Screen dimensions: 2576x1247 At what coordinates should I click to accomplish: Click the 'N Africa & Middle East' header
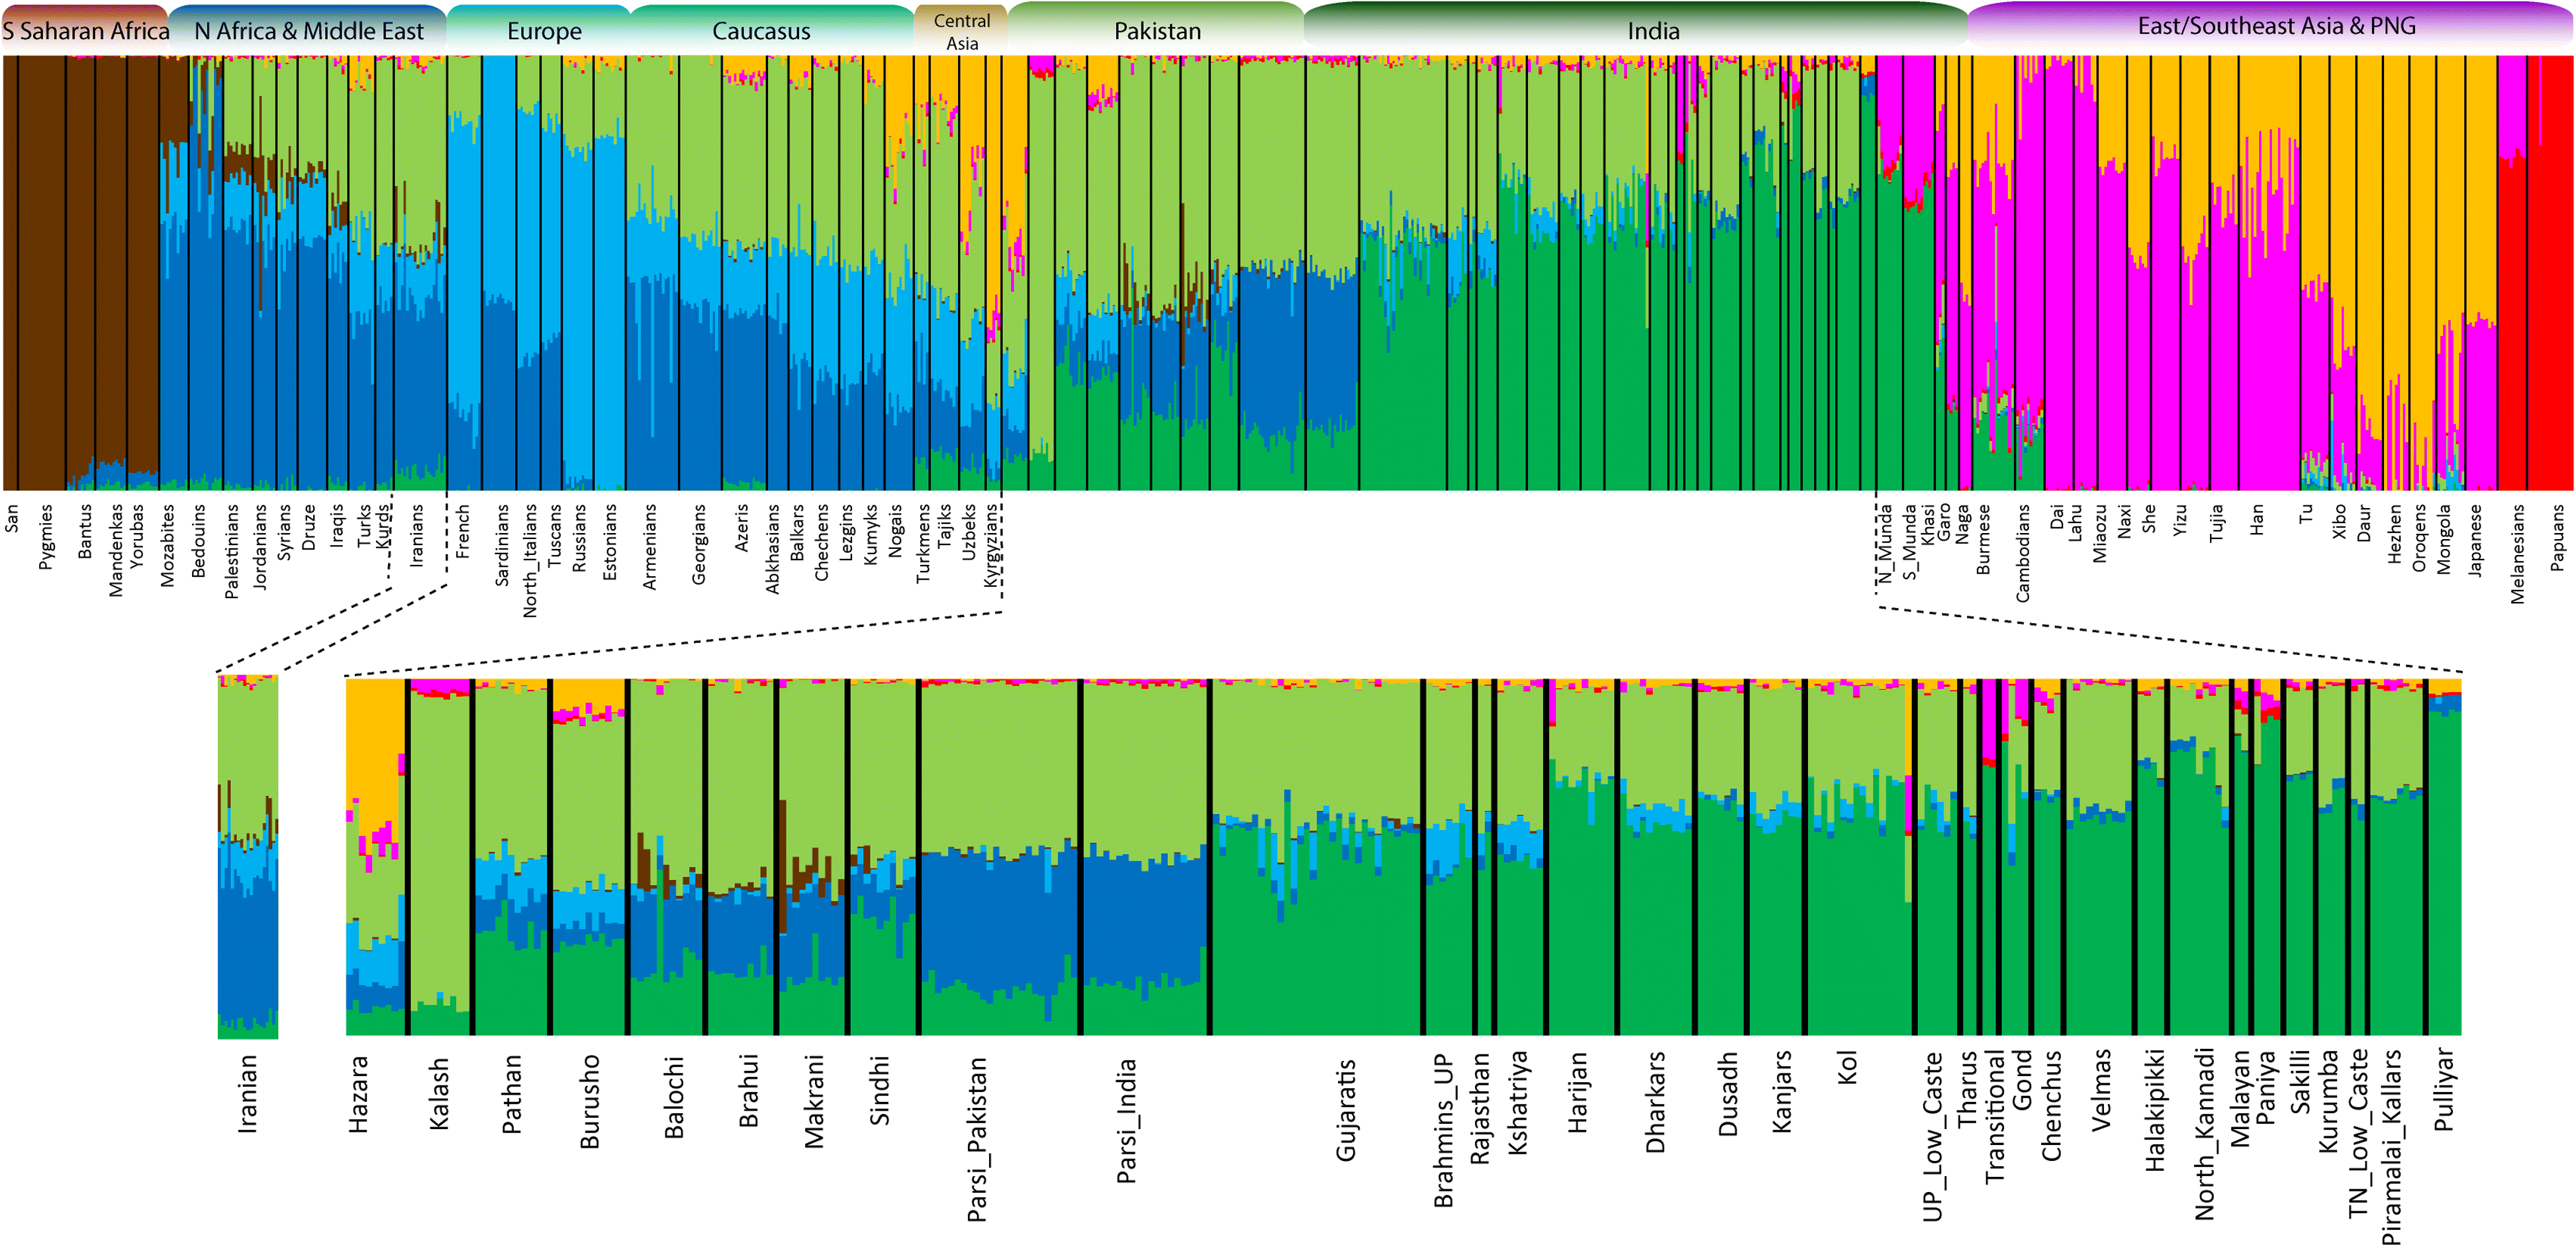click(x=309, y=31)
